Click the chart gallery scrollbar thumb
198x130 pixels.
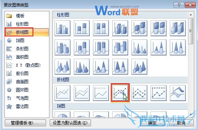[x=191, y=31]
